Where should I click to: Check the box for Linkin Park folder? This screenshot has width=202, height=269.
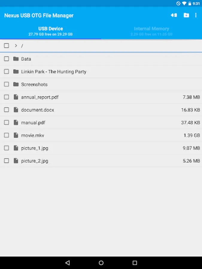click(7, 71)
